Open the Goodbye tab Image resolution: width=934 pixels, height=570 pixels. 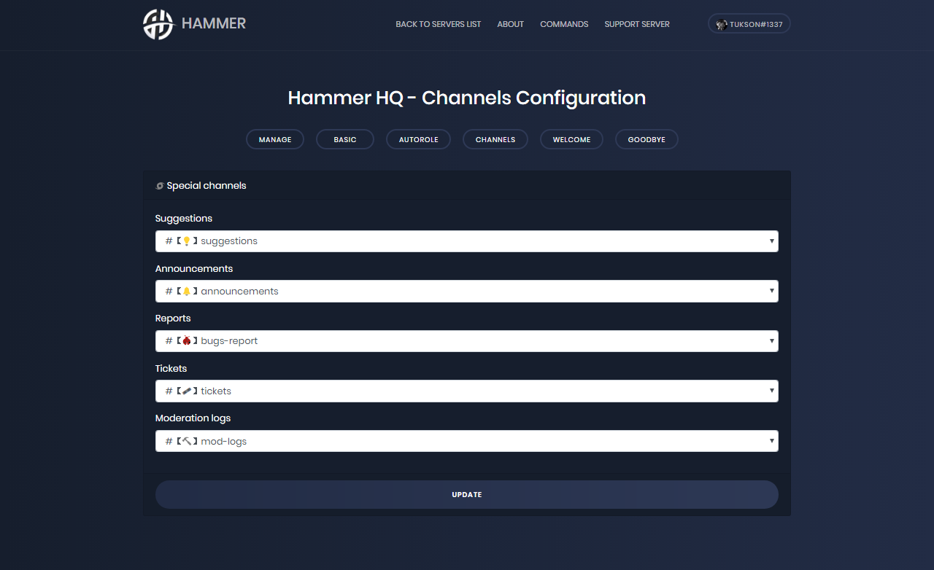647,139
